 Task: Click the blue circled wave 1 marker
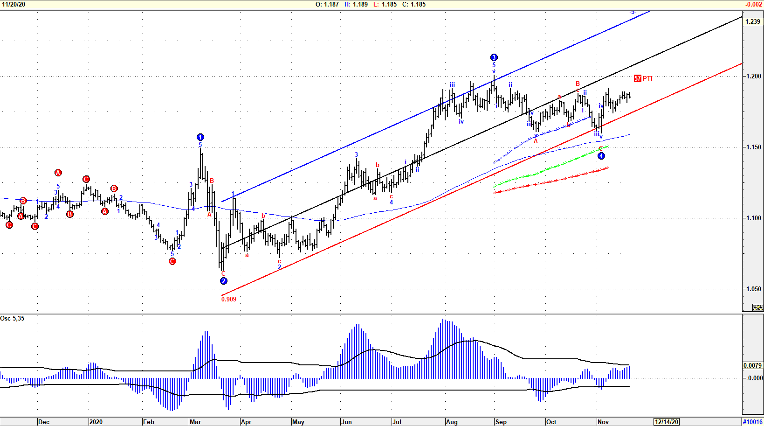(x=200, y=137)
